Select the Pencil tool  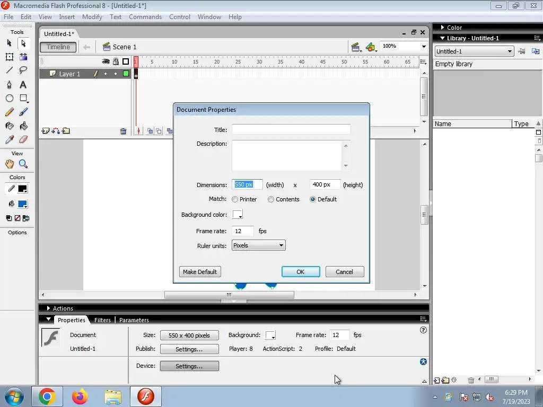[10, 112]
